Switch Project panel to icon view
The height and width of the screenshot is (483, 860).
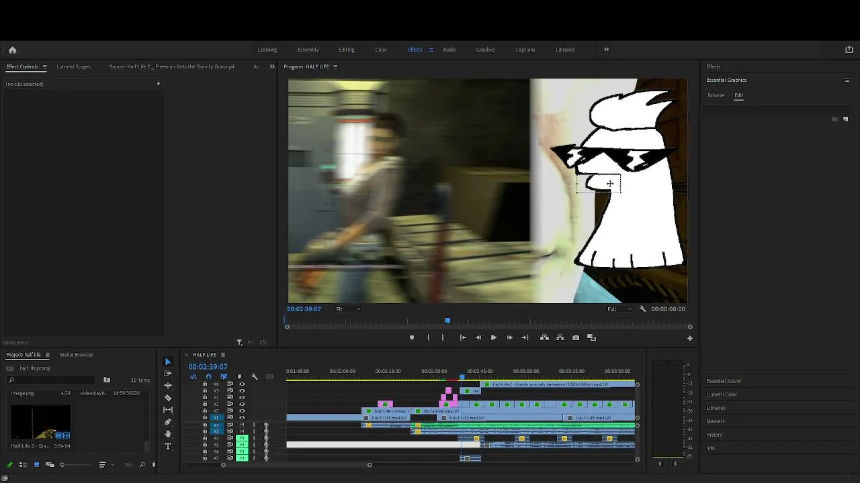coord(36,464)
